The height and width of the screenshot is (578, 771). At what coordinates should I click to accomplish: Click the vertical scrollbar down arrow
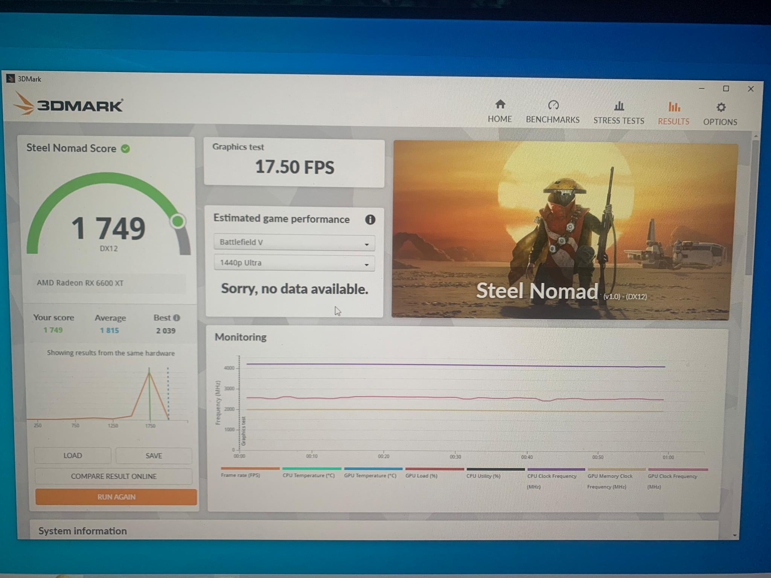(x=735, y=535)
